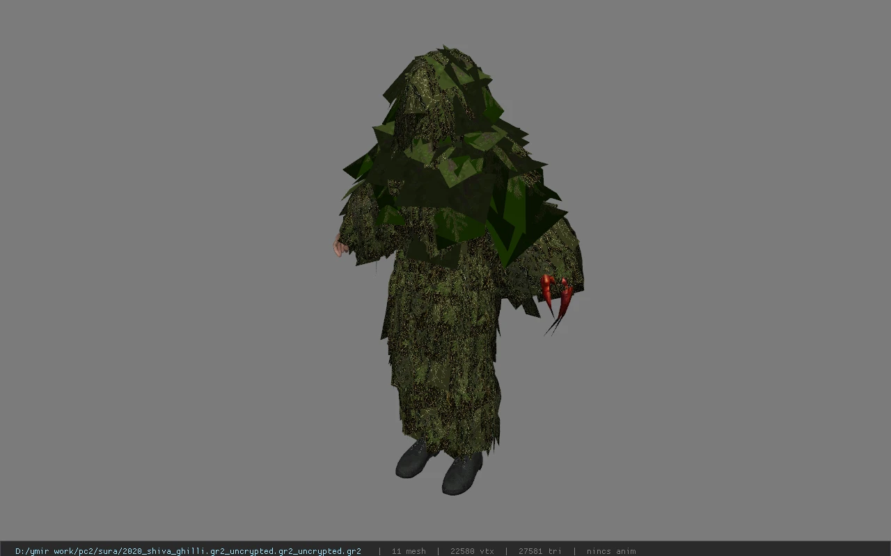The height and width of the screenshot is (556, 891).
Task: Click the "22580 vtx" vertex count
Action: tap(472, 550)
